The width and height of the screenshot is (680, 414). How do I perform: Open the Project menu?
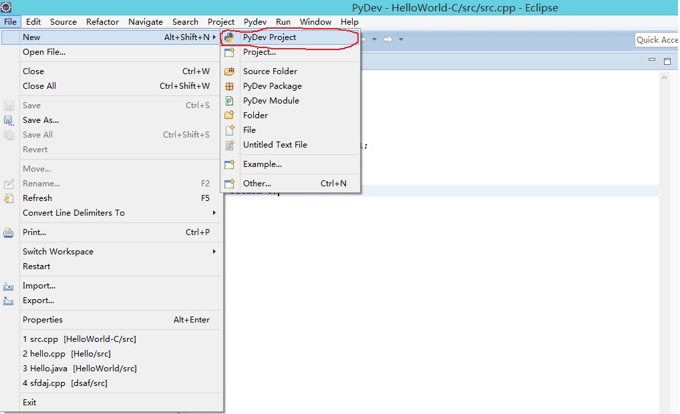[x=220, y=21]
